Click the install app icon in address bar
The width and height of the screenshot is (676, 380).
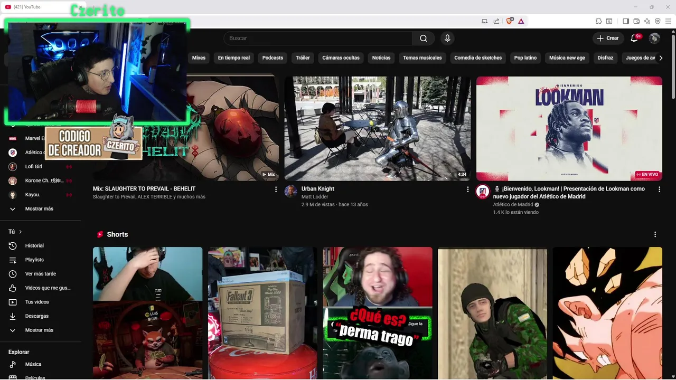(x=484, y=21)
